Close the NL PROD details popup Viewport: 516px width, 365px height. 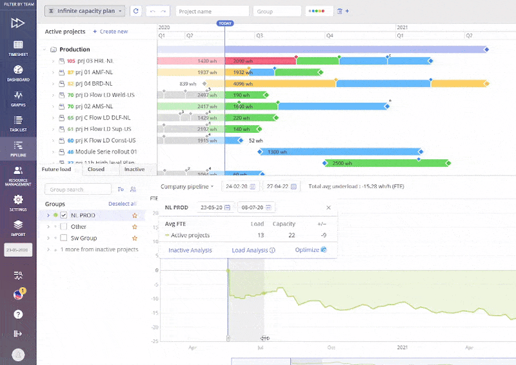pos(328,208)
